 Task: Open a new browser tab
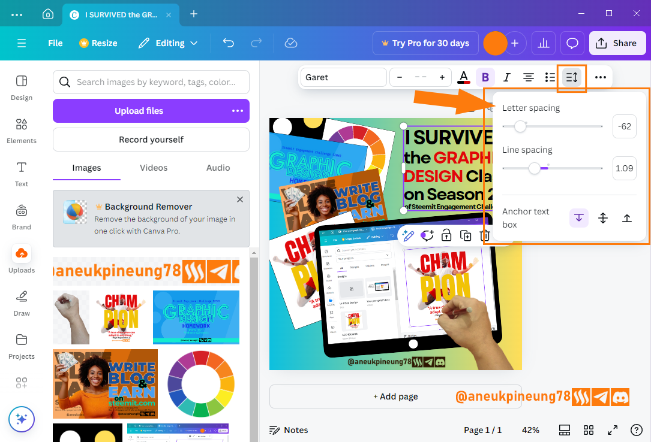(x=193, y=14)
